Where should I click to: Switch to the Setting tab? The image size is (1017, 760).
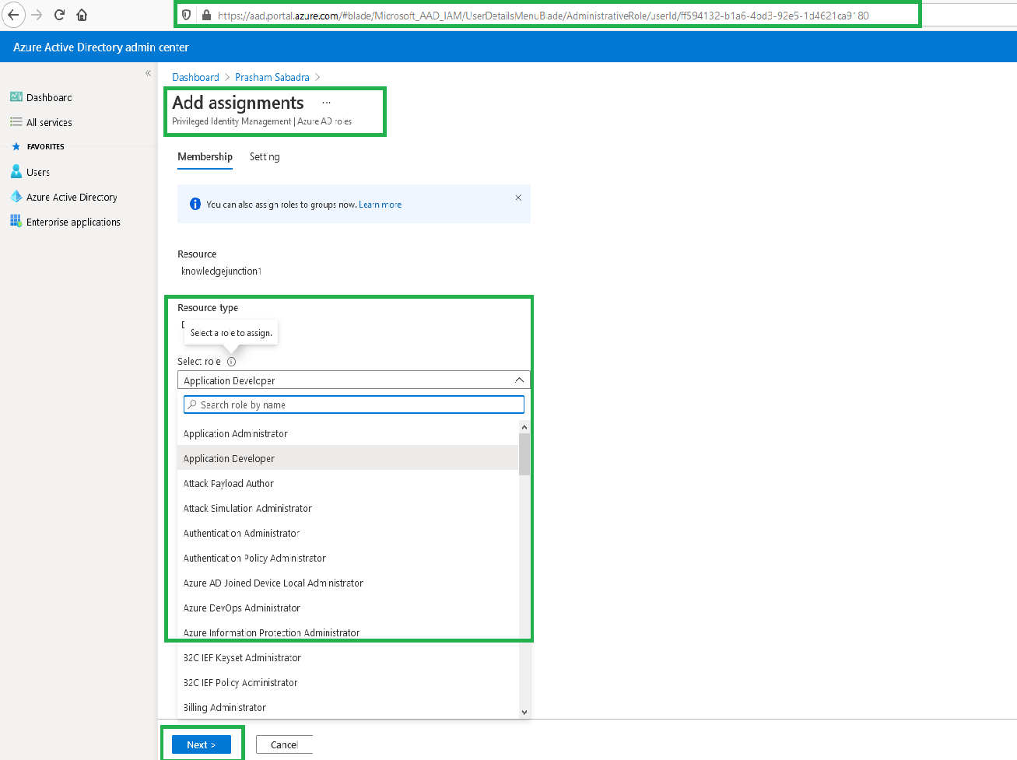click(x=264, y=156)
